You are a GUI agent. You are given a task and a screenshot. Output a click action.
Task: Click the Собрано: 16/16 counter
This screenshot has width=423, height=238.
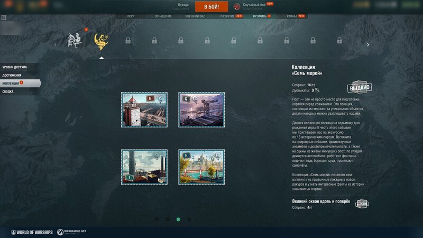304,85
